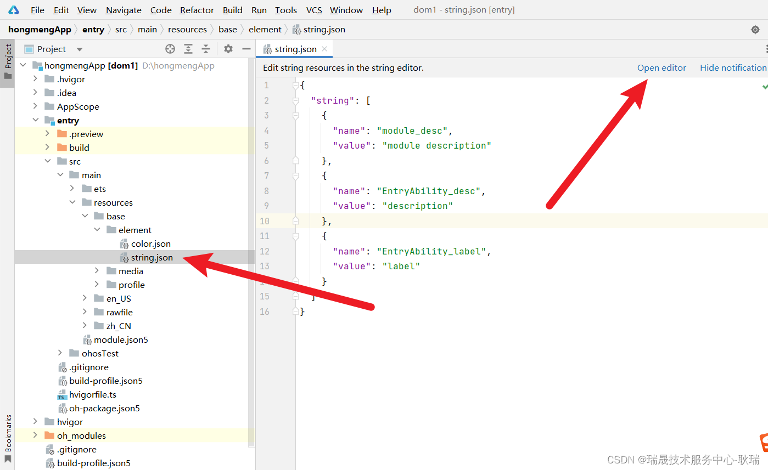Select the string.json editor tab
This screenshot has width=768, height=470.
[x=295, y=49]
